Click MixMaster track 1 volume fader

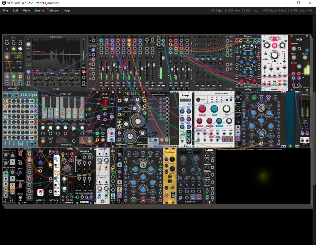tap(102, 69)
